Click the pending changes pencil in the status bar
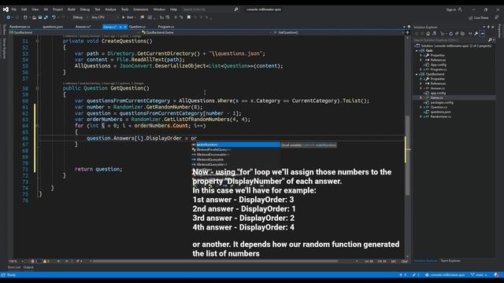 coord(415,275)
